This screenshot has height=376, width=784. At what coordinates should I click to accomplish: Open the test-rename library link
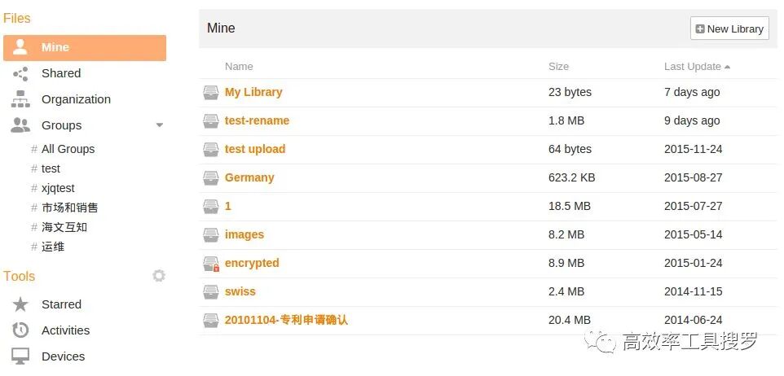click(x=257, y=120)
